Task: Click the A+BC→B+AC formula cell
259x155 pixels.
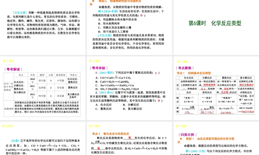Action: click(x=226, y=102)
